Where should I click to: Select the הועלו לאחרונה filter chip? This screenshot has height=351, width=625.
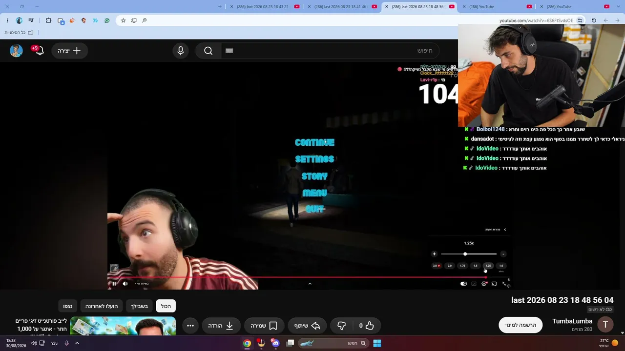coord(102,306)
